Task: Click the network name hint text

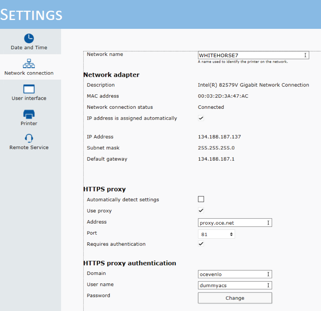Action: tap(243, 62)
